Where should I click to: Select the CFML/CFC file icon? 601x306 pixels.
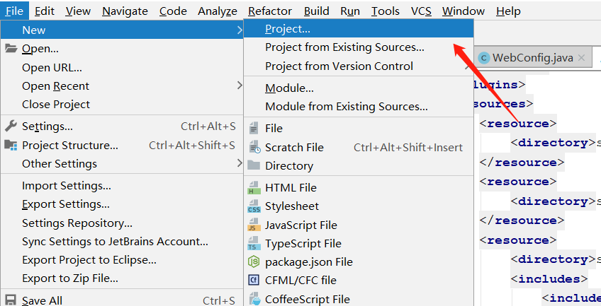click(254, 280)
